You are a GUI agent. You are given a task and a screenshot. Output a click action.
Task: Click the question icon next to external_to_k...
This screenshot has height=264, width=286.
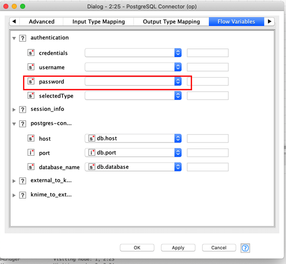coord(23,181)
